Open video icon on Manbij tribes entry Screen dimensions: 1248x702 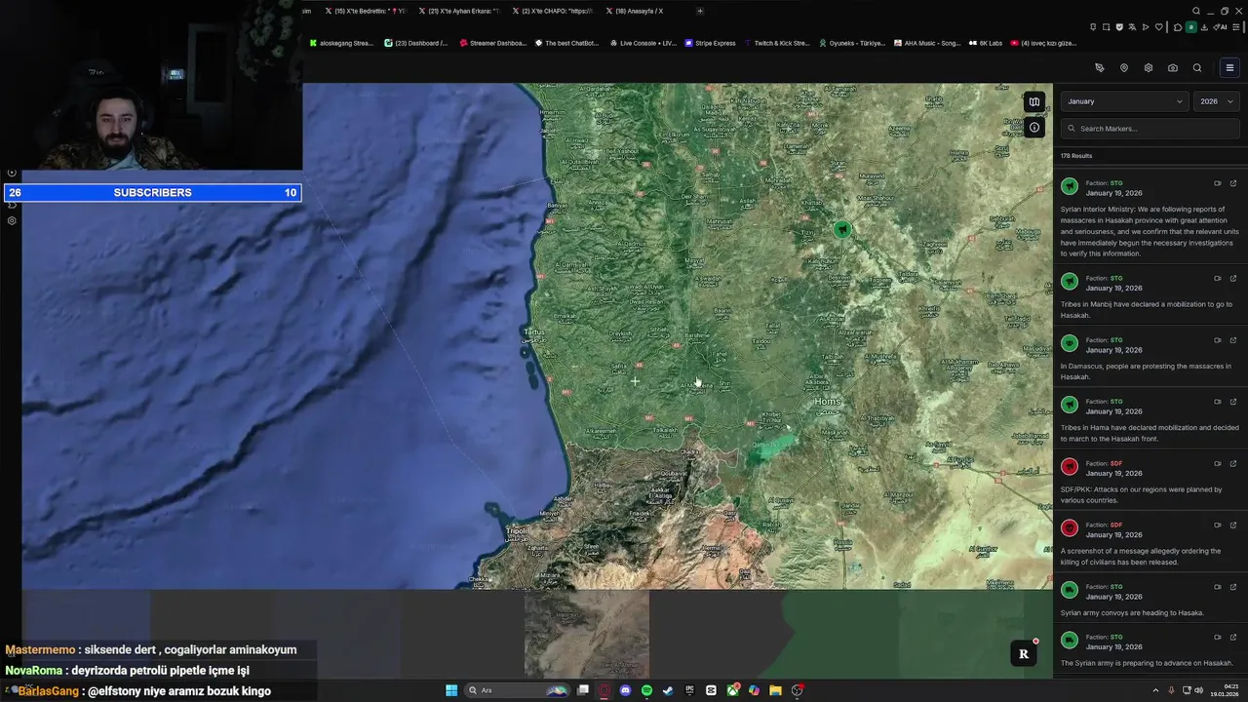(x=1218, y=278)
